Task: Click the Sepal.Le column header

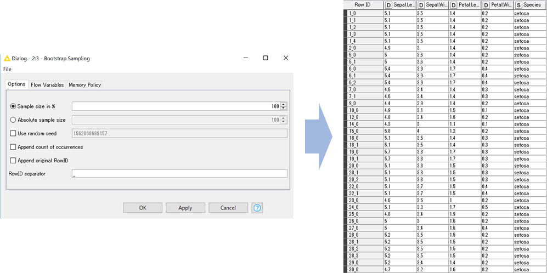Action: tap(399, 5)
